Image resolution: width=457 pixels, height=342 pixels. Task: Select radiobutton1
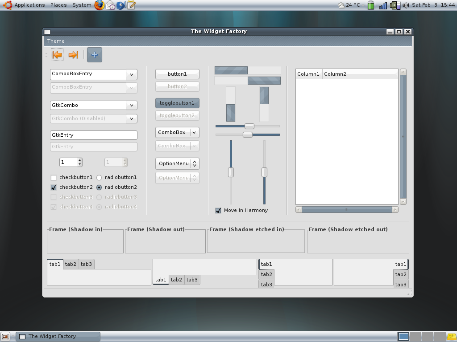pos(99,177)
